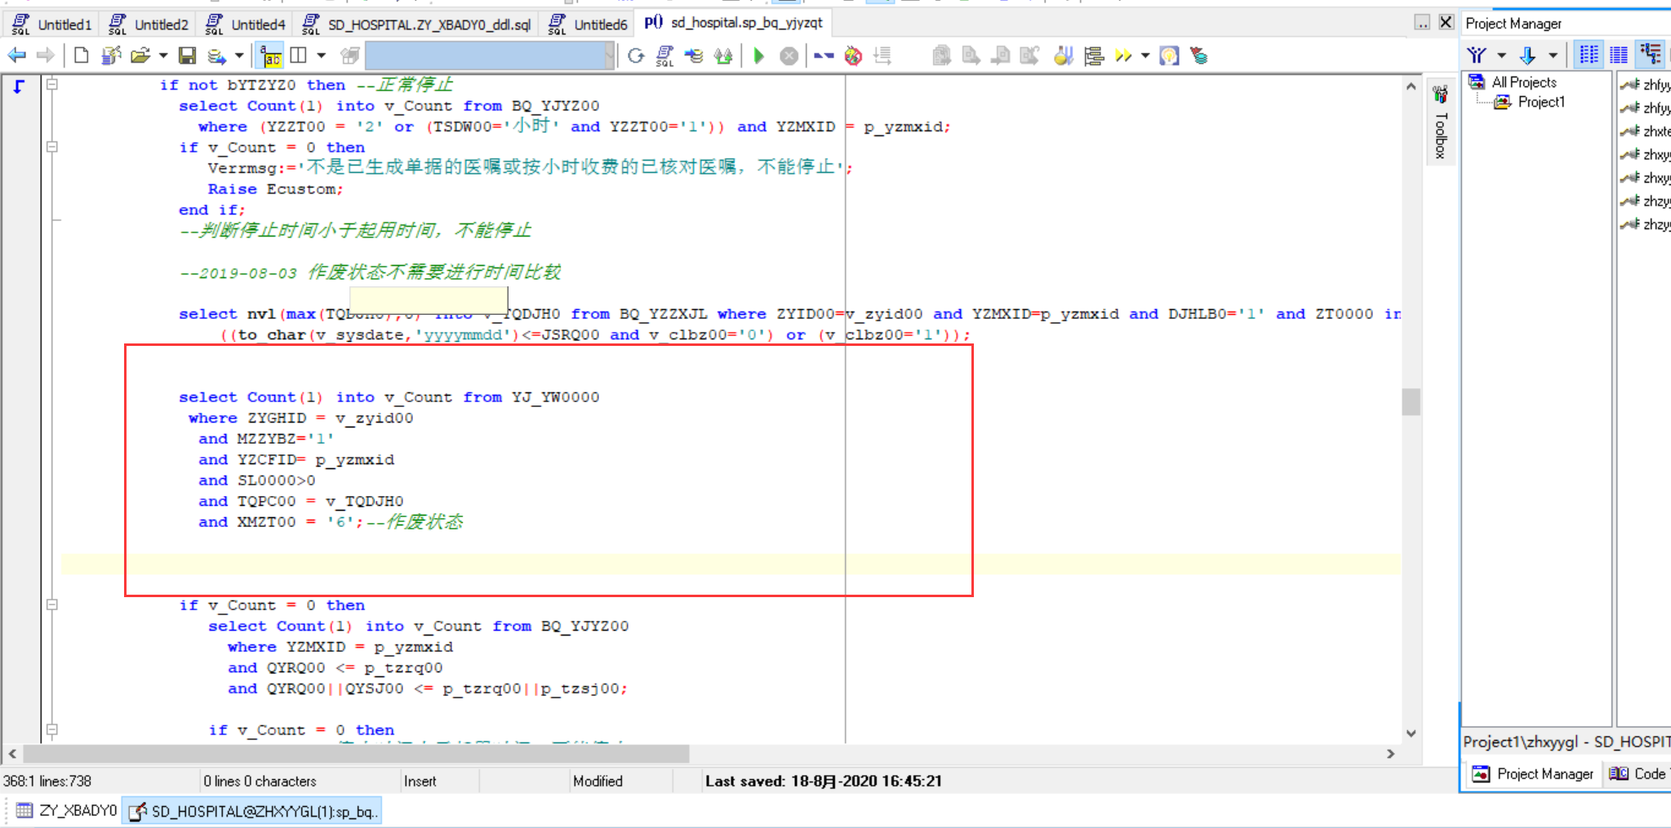
Task: Click the open folder icon
Action: (x=140, y=55)
